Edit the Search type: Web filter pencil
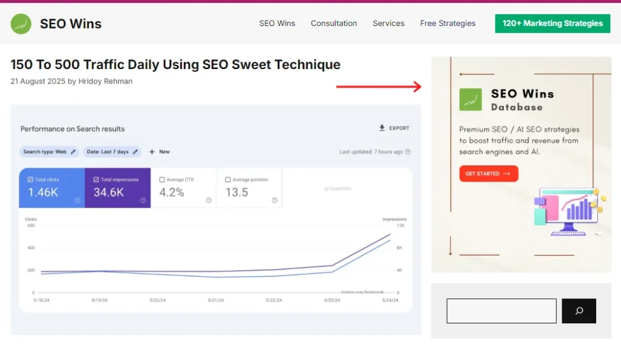 [73, 151]
